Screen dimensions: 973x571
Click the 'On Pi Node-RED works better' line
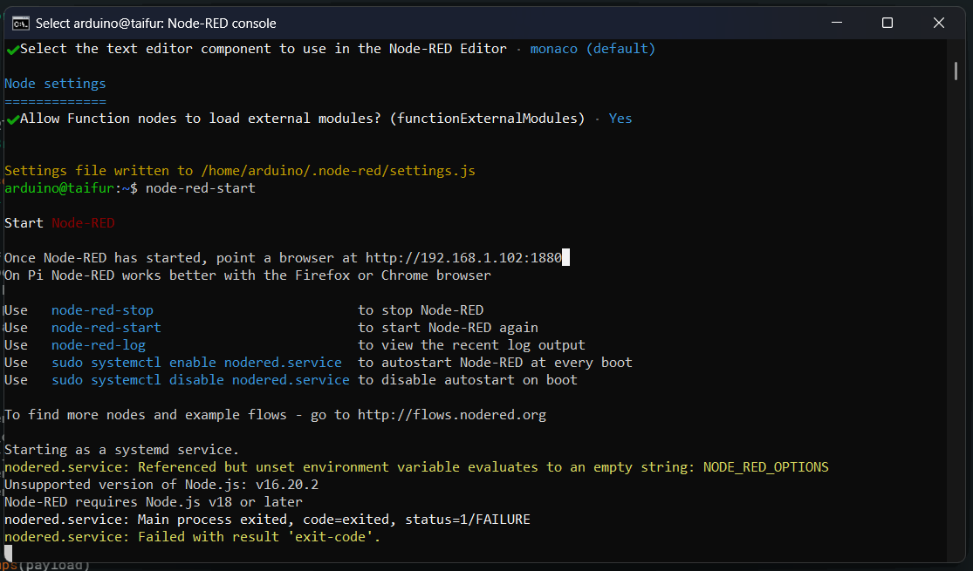click(248, 275)
